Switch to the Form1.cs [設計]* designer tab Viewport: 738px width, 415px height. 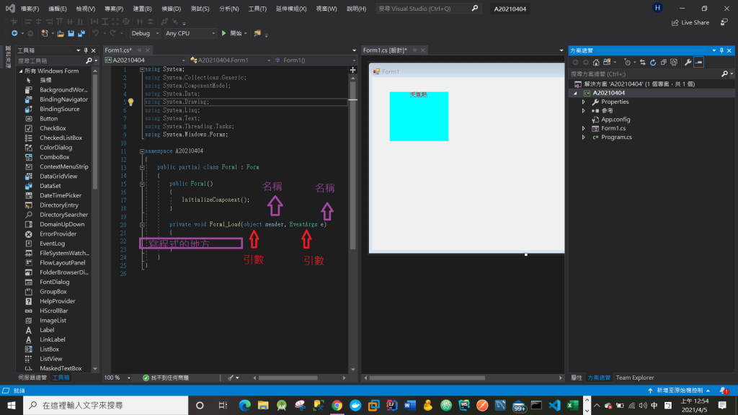385,50
